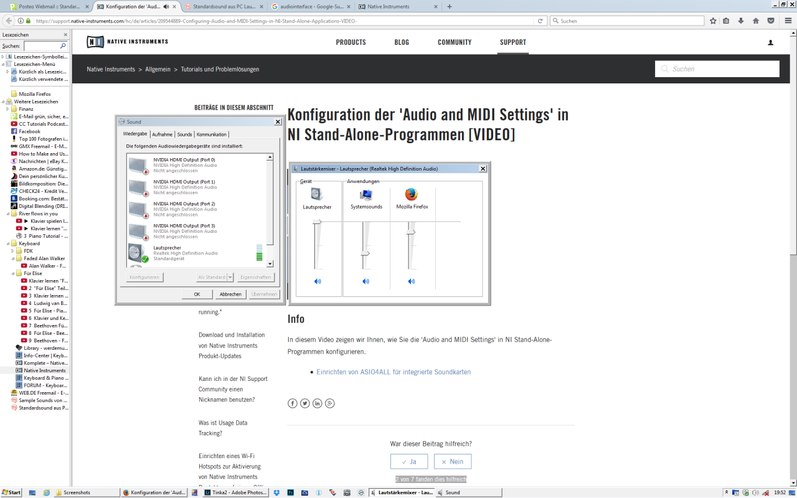797x498 pixels.
Task: Click the bookmarks sidebar Suchen field
Action: [45, 46]
